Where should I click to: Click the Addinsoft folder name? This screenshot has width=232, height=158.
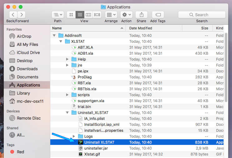pos(73,36)
